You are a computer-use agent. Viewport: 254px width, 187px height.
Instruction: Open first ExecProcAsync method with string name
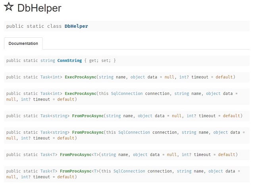81,77
